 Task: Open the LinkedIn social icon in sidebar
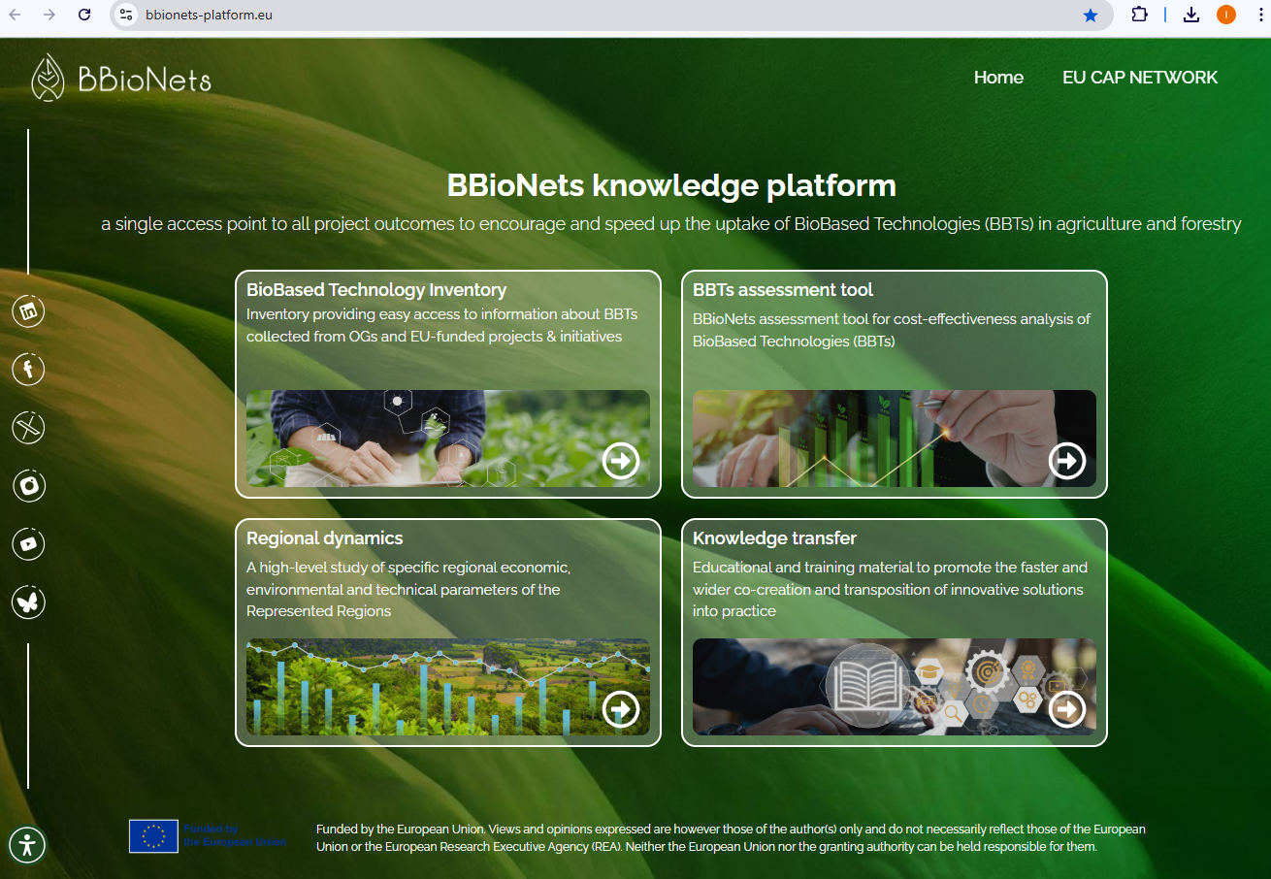pyautogui.click(x=28, y=311)
